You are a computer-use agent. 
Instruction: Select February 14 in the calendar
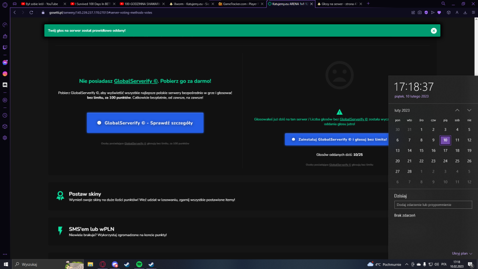point(410,151)
